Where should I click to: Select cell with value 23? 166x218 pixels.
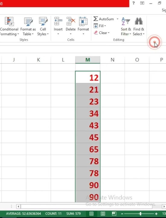click(x=88, y=101)
